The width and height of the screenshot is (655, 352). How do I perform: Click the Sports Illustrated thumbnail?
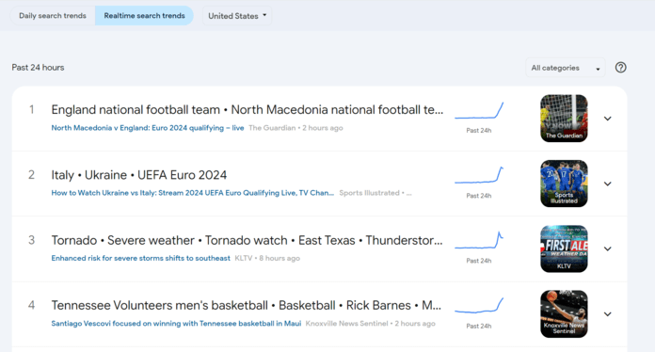[x=564, y=184]
